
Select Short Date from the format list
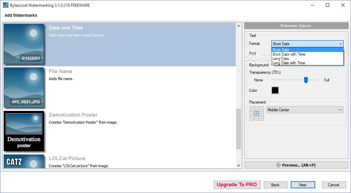pyautogui.click(x=307, y=50)
